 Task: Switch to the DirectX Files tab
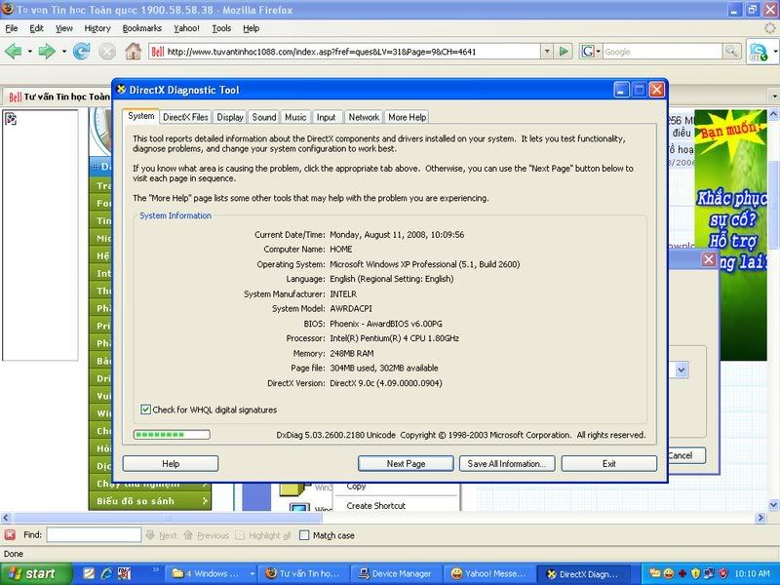coord(185,117)
